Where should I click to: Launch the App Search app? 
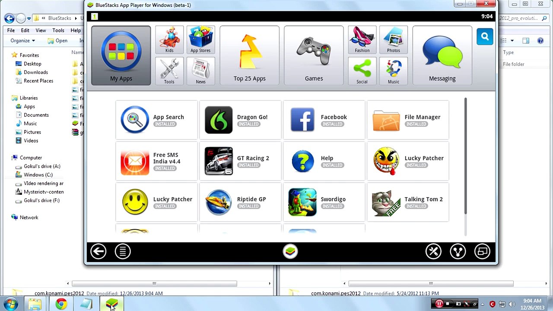click(x=156, y=120)
